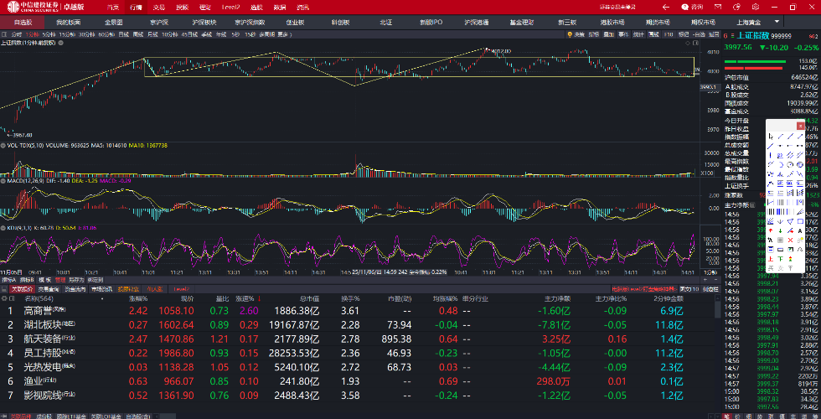This screenshot has width=821, height=419.
Task: Close the drawing tools palette
Action: 800,126
